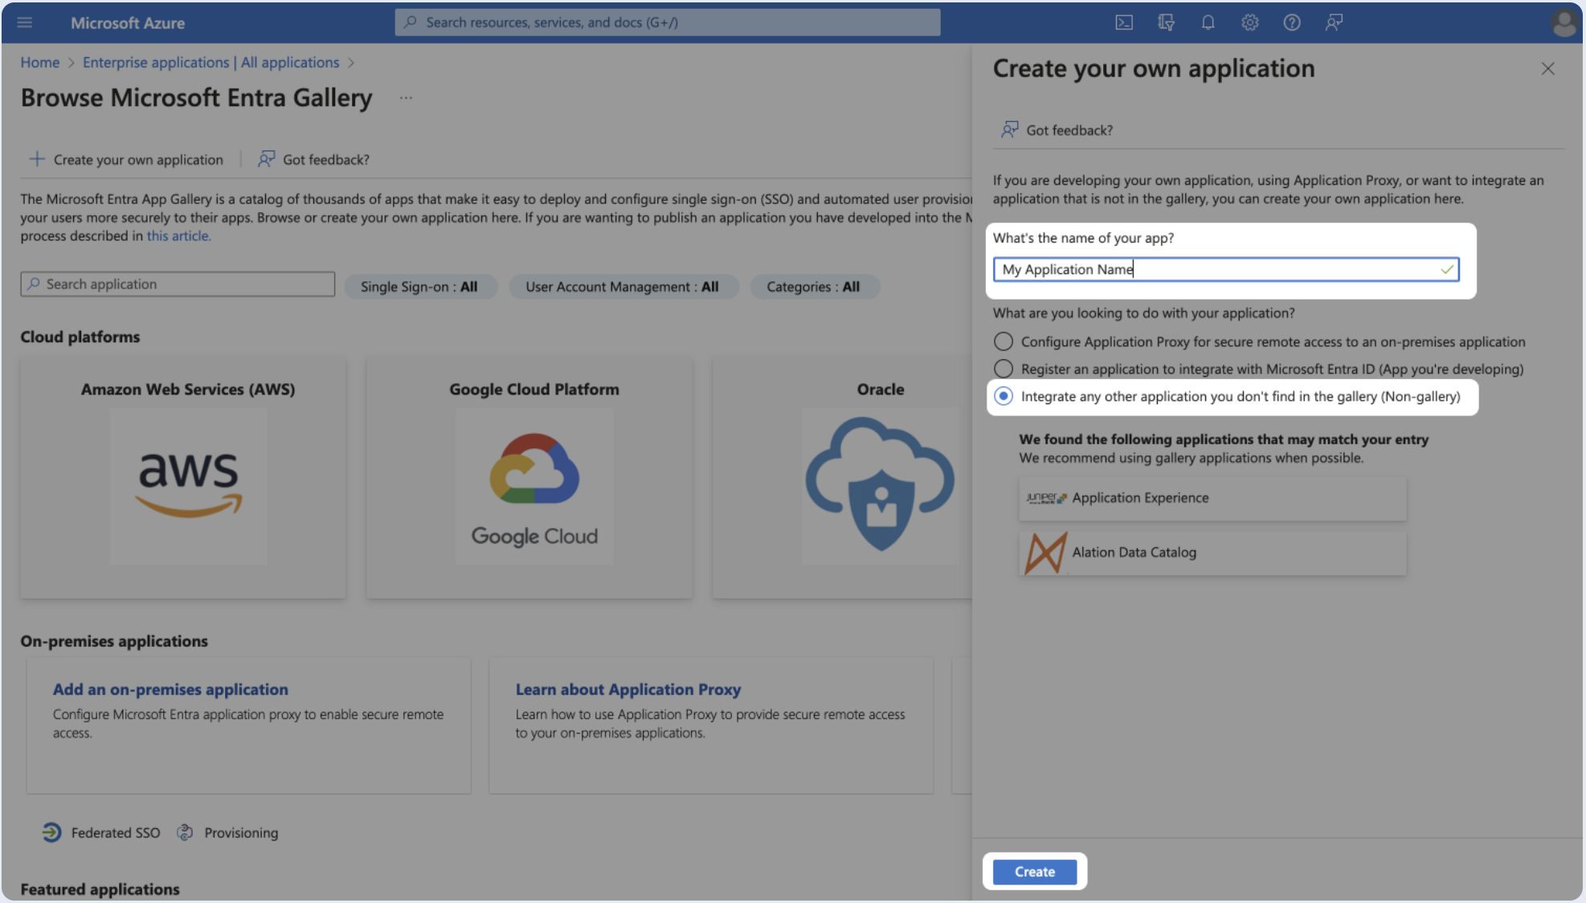
Task: Open Cloud Shell from the top bar
Action: pyautogui.click(x=1124, y=22)
